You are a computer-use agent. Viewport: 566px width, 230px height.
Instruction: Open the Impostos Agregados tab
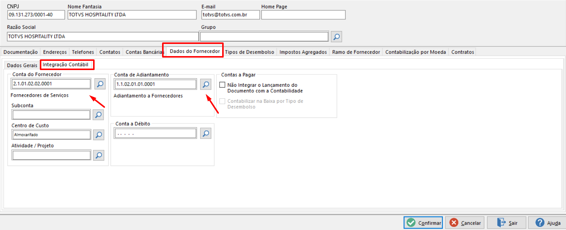click(303, 52)
